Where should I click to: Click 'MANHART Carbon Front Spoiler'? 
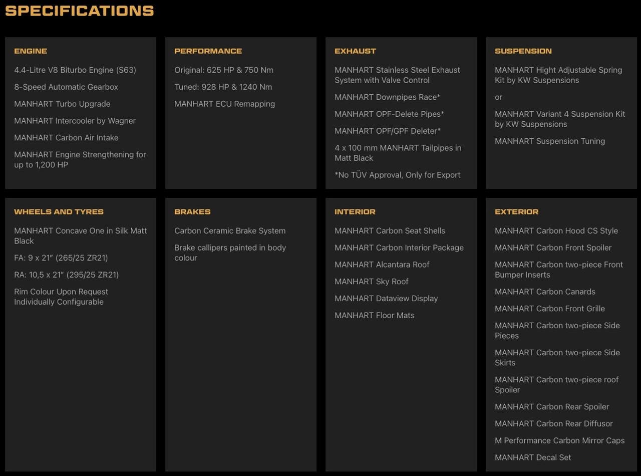tap(553, 248)
